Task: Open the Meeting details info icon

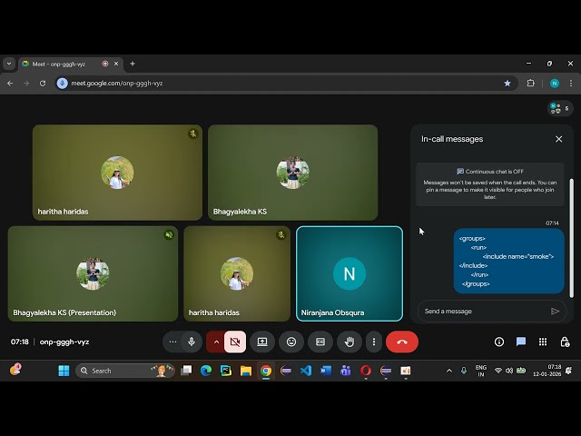Action: pos(499,342)
